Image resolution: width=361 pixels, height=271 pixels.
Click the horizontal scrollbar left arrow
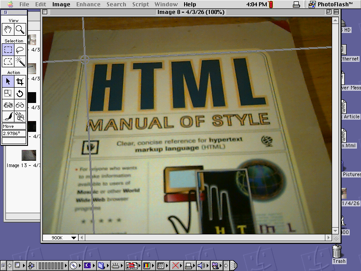pyautogui.click(x=82, y=238)
